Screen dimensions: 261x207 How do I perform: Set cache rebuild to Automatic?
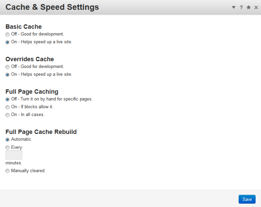(7, 140)
